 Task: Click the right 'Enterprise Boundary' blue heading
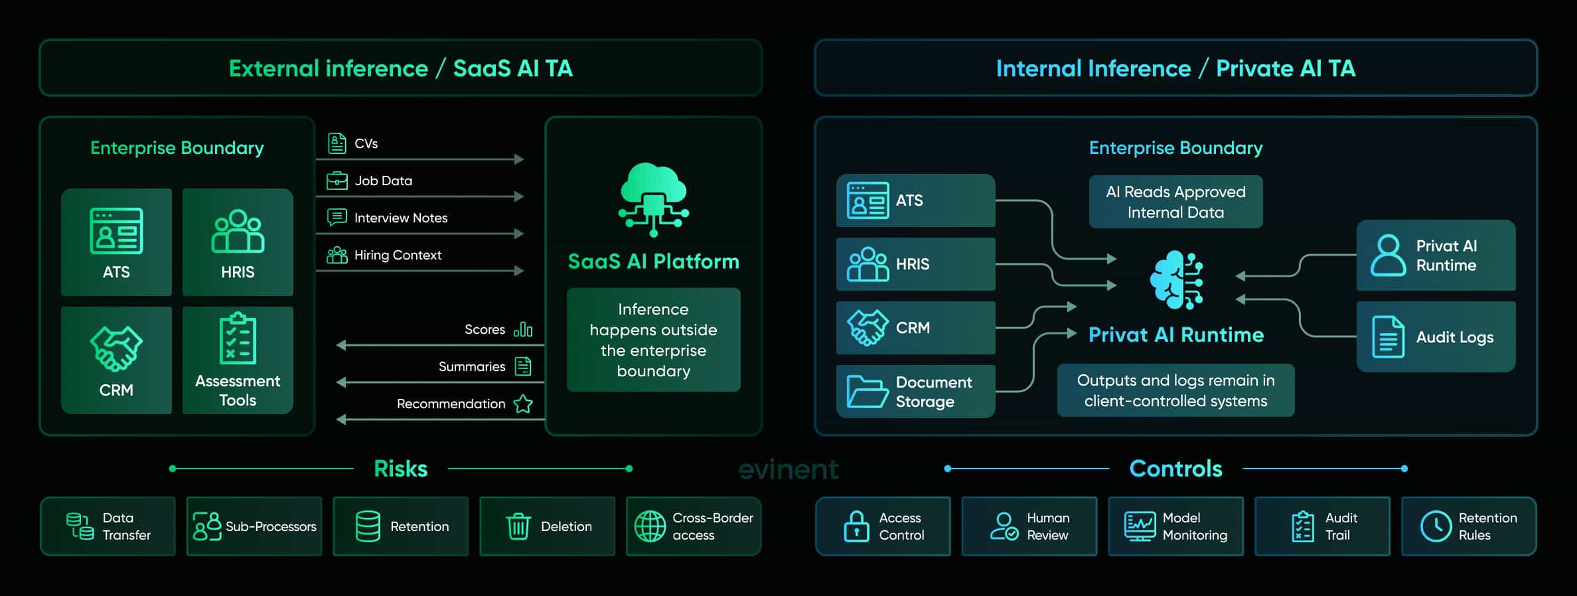(1176, 147)
